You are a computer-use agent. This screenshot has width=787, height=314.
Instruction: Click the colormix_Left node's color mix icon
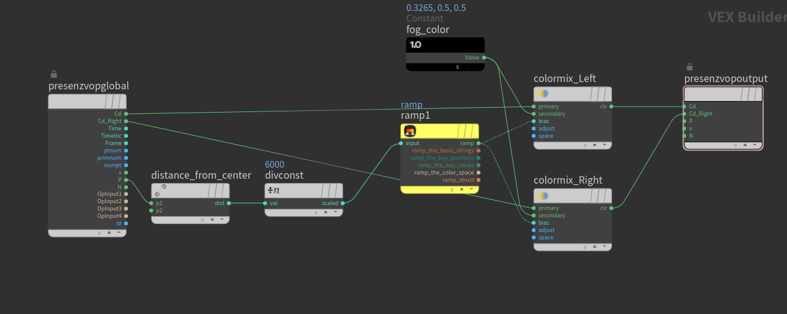543,94
